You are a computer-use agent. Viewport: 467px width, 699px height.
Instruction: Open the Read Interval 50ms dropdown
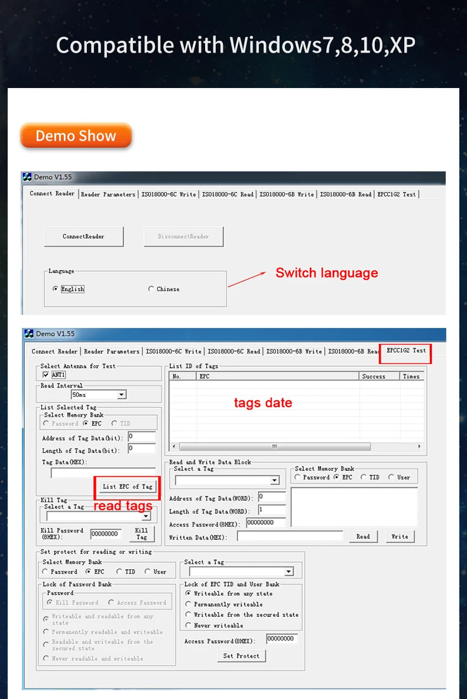[121, 395]
